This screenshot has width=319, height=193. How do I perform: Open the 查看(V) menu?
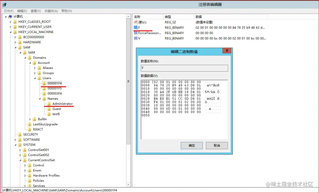click(36, 11)
